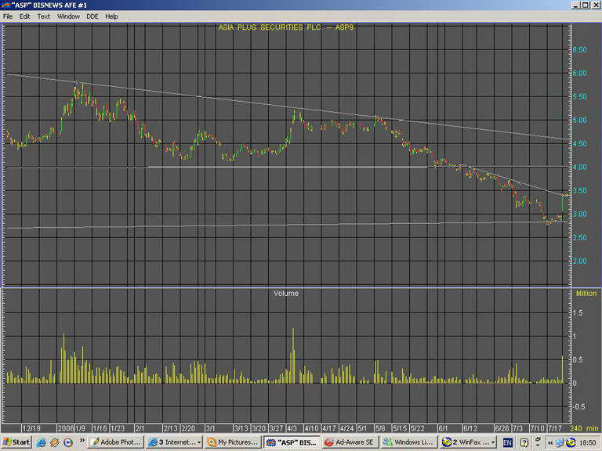
Task: Switch to the Windows Live taskbar window
Action: click(x=409, y=442)
